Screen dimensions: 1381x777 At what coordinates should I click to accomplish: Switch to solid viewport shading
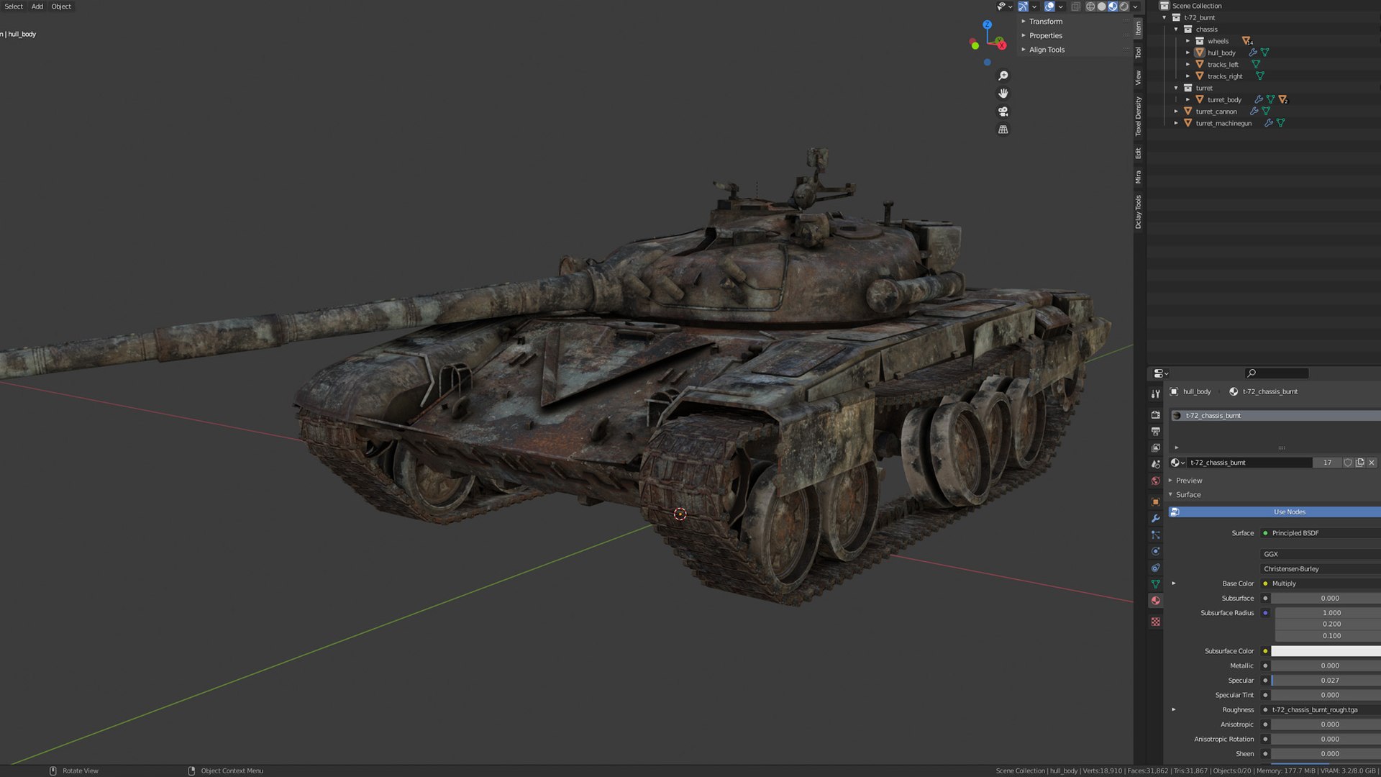click(x=1102, y=6)
